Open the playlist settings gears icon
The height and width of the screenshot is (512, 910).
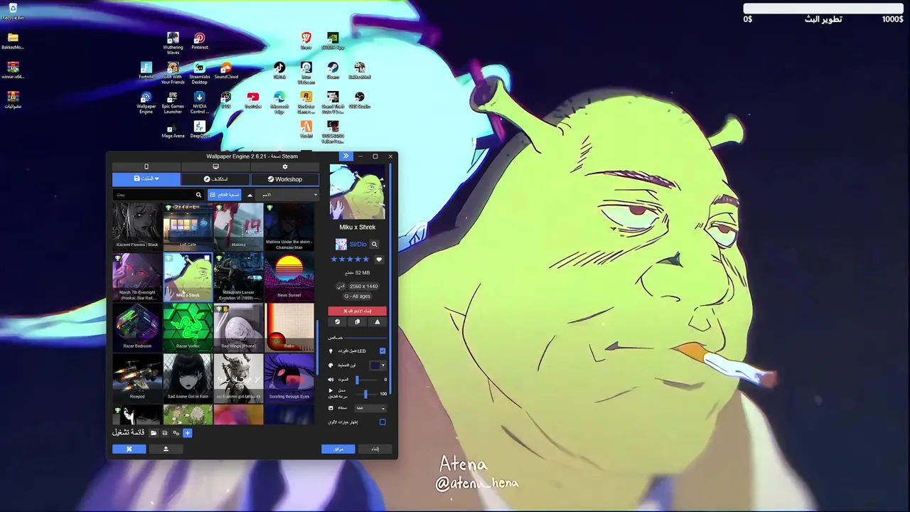(176, 433)
